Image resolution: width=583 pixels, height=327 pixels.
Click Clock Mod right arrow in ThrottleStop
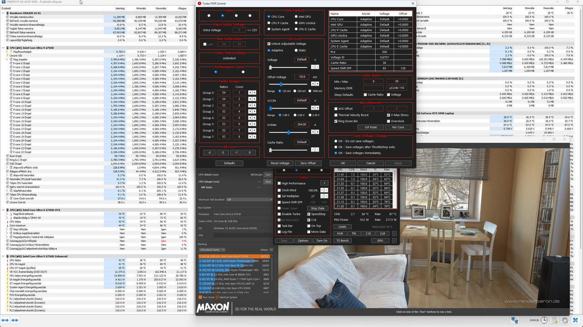tap(326, 190)
